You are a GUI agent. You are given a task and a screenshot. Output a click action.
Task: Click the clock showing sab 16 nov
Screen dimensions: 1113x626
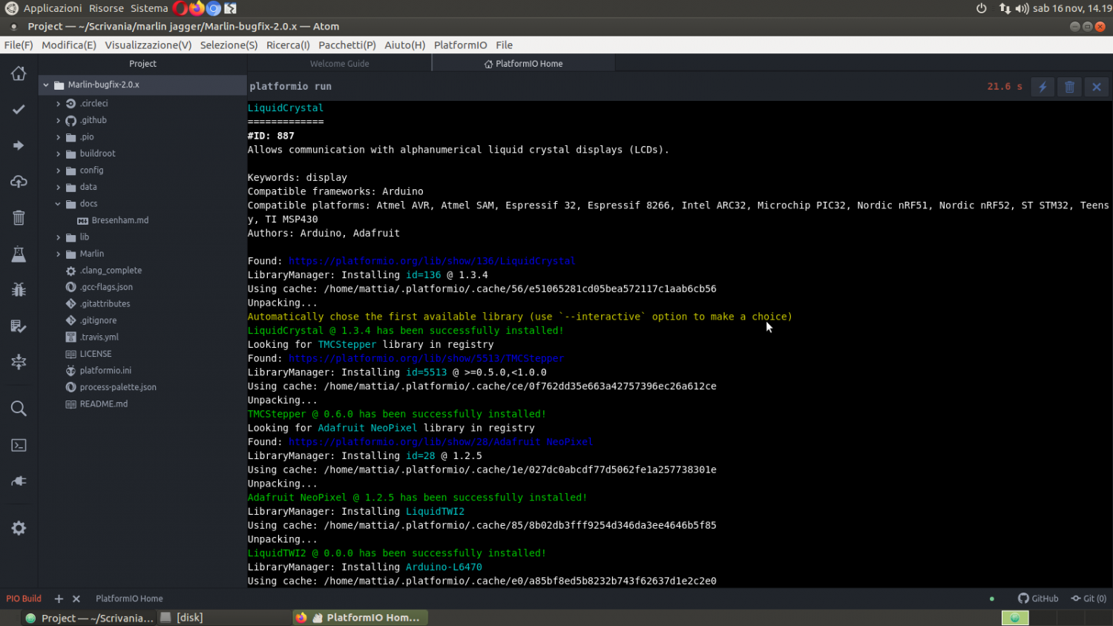coord(1072,8)
